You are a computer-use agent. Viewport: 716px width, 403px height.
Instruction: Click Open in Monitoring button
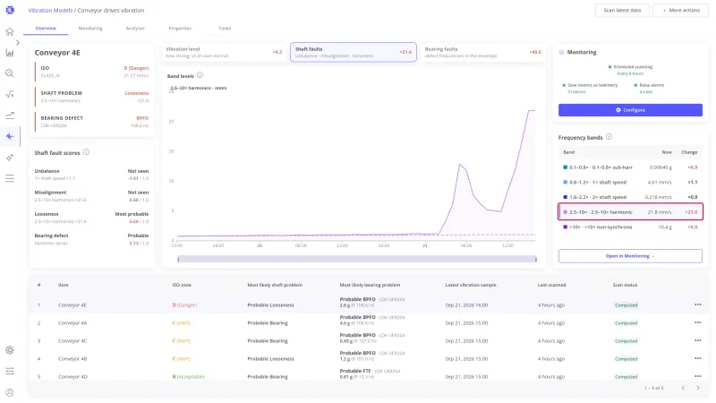coord(630,256)
